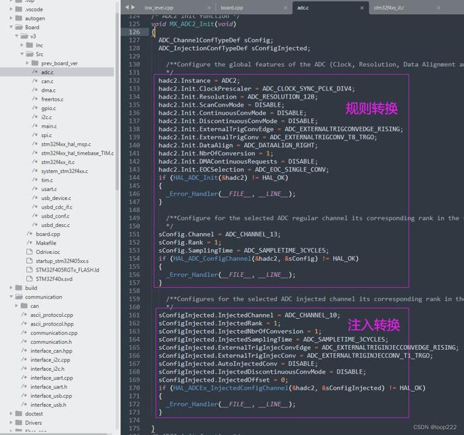Go to next tab with right arrow
This screenshot has height=435, width=464.
133,7
